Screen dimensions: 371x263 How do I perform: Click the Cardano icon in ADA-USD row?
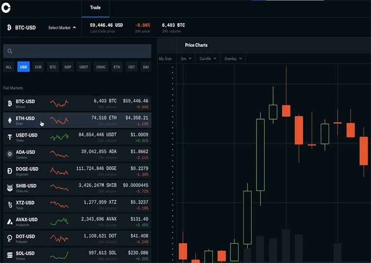[x=10, y=154]
